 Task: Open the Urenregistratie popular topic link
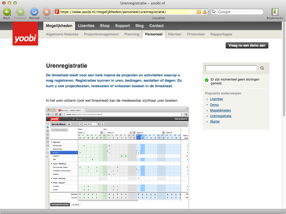221,116
